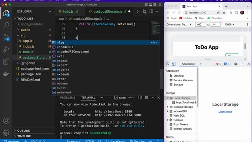This screenshot has height=142, width=252.
Task: Open the browser Extensions puzzle icon
Action: coord(231,13)
